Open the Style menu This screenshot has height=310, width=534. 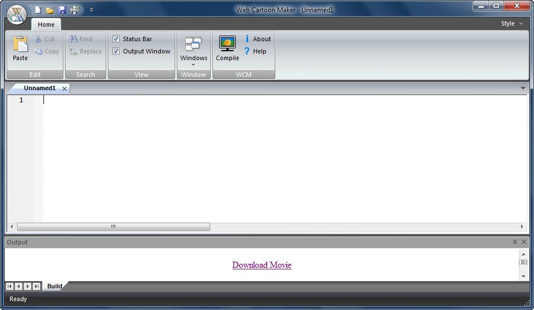point(511,23)
